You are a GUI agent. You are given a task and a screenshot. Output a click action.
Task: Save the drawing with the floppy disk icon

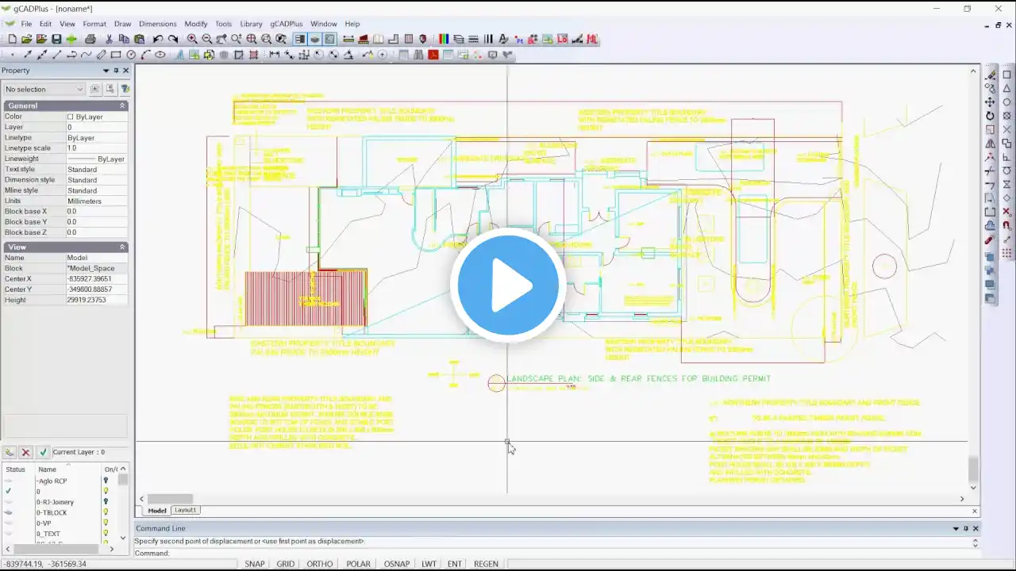[x=56, y=39]
